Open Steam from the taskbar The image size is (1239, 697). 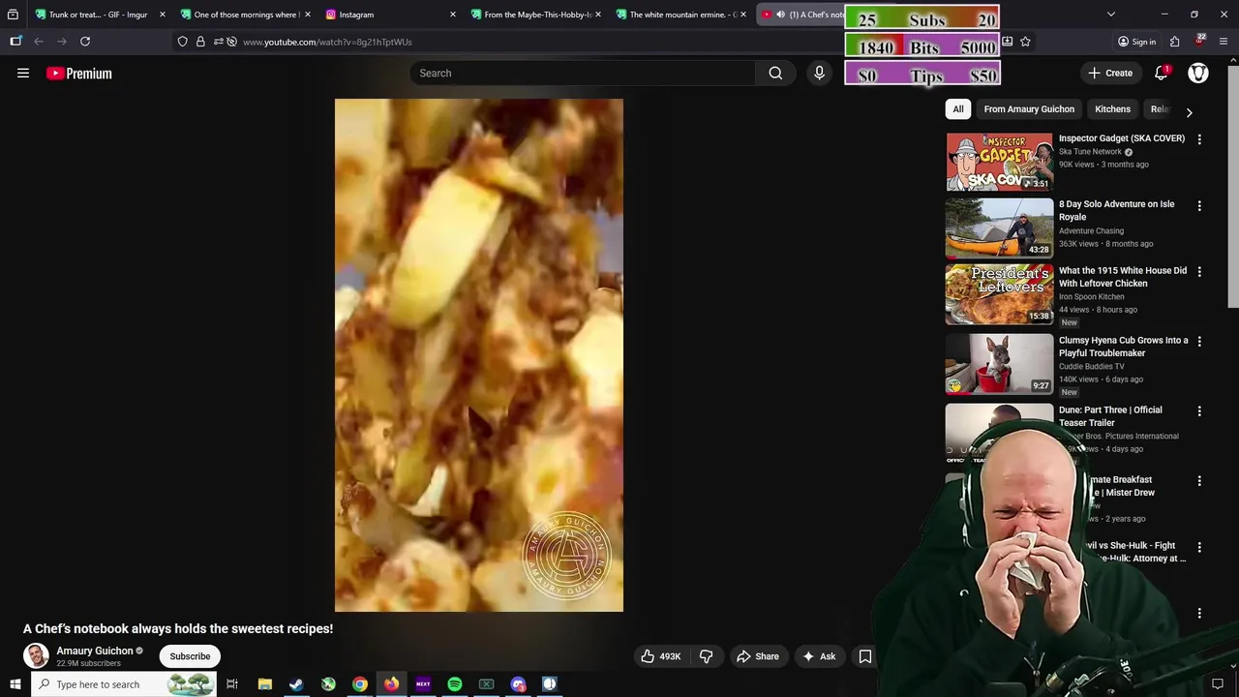coord(296,684)
